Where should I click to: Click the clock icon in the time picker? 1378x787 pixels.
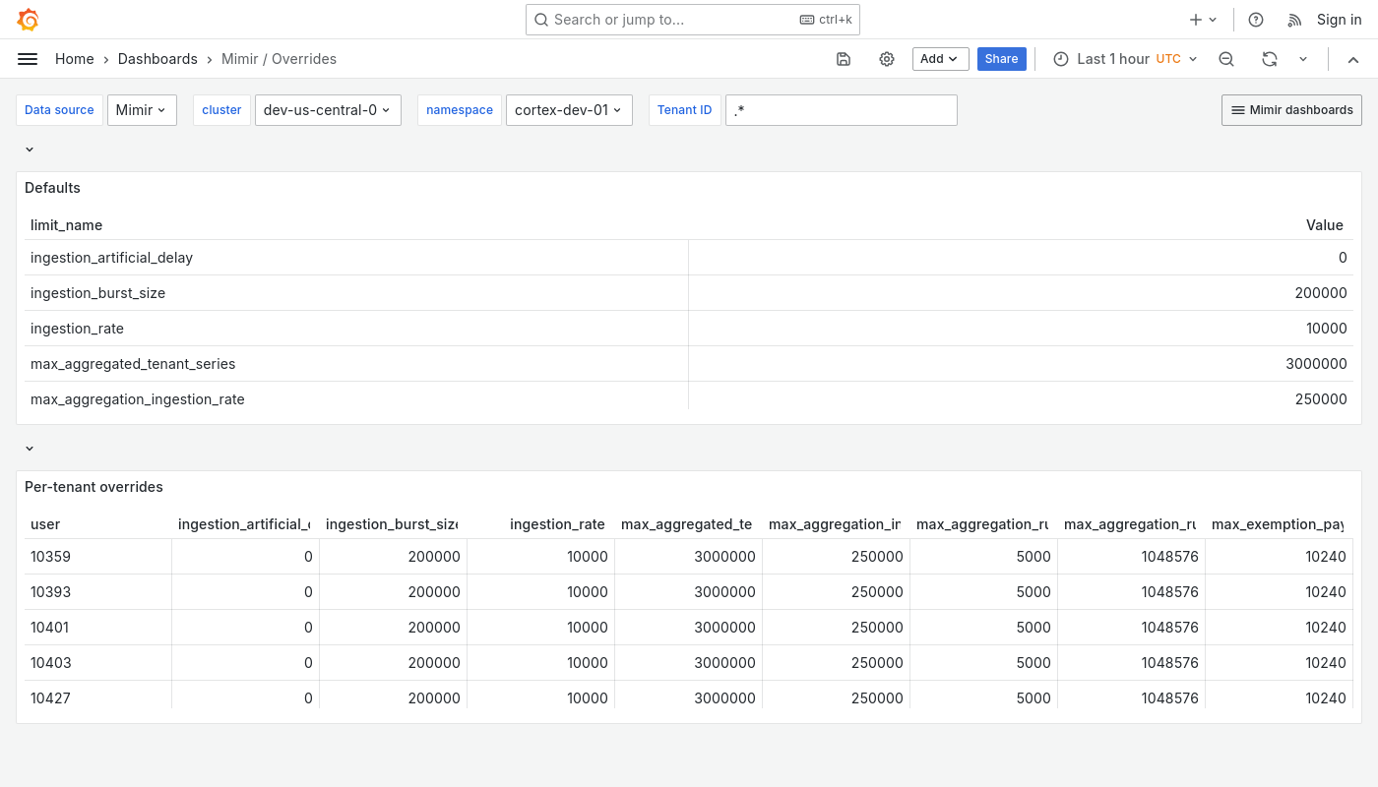(1061, 59)
